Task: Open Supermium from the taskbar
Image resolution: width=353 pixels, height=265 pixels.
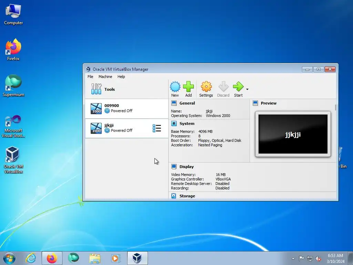Action: pyautogui.click(x=73, y=258)
